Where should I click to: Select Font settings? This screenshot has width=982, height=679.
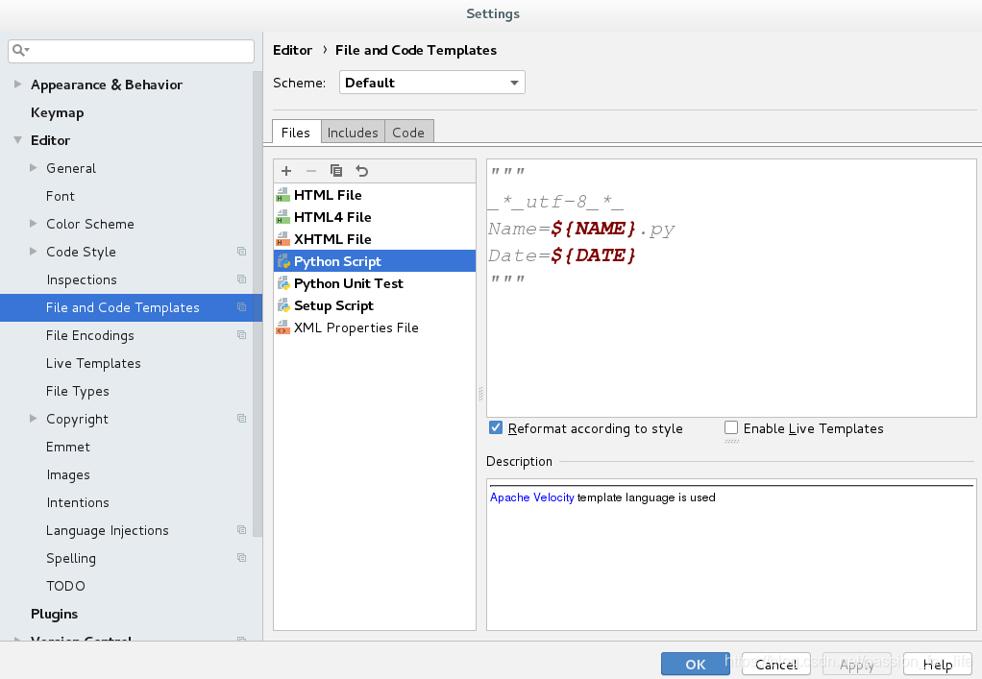tap(61, 196)
